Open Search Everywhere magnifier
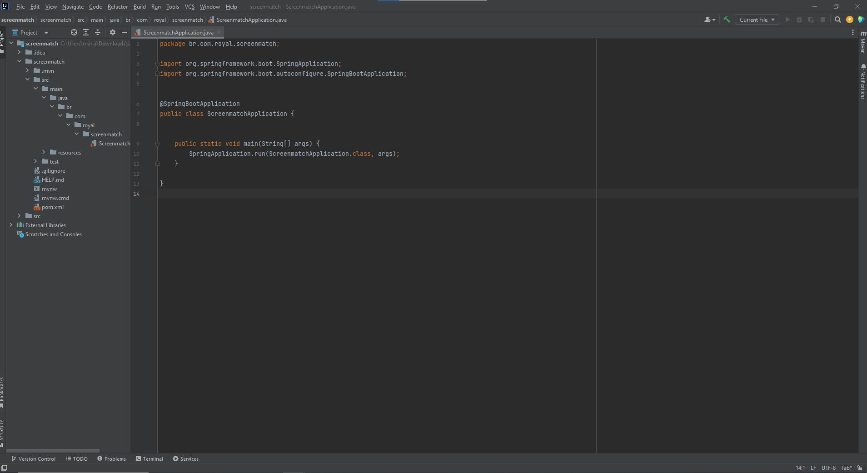This screenshot has width=867, height=473. point(838,20)
